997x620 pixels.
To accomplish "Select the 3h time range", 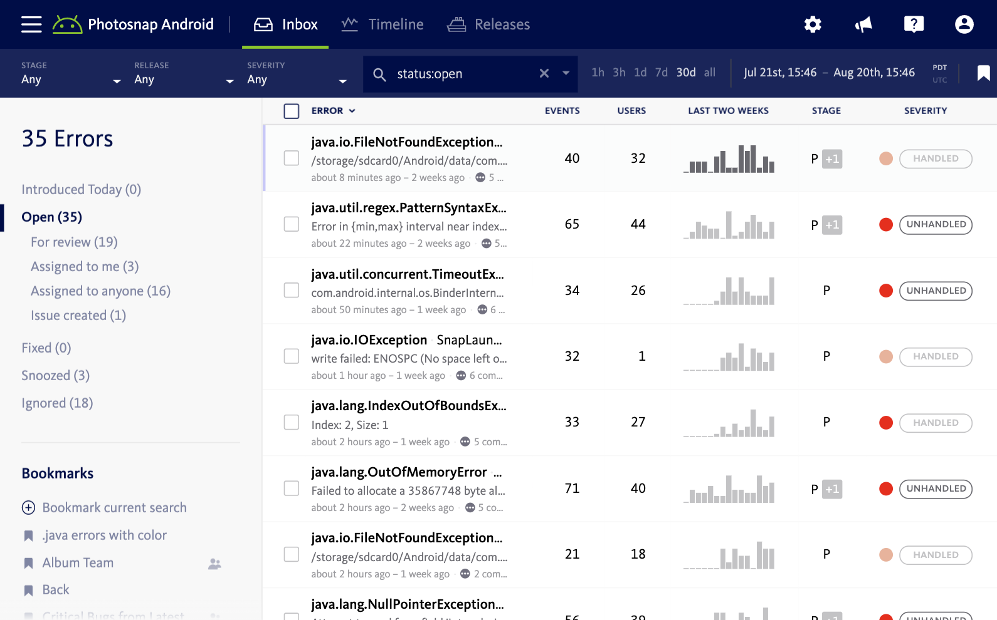I will [620, 73].
